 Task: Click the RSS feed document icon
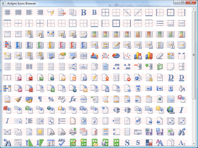[73, 77]
